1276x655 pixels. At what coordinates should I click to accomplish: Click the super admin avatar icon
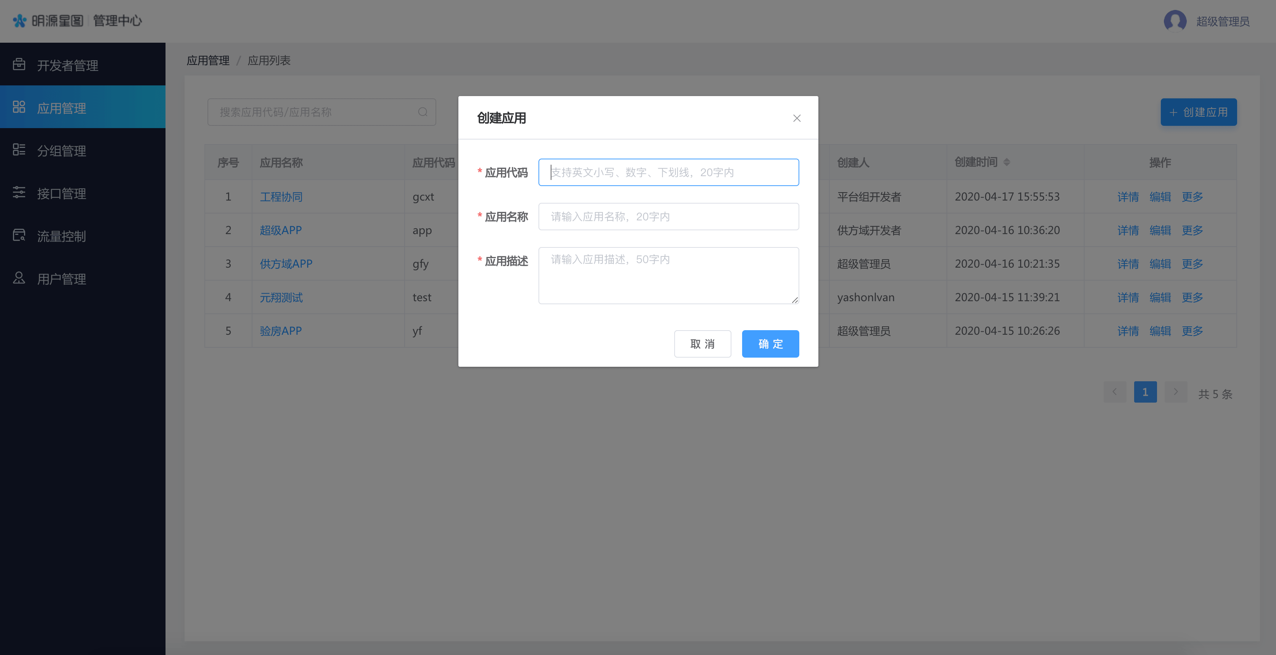(x=1175, y=21)
